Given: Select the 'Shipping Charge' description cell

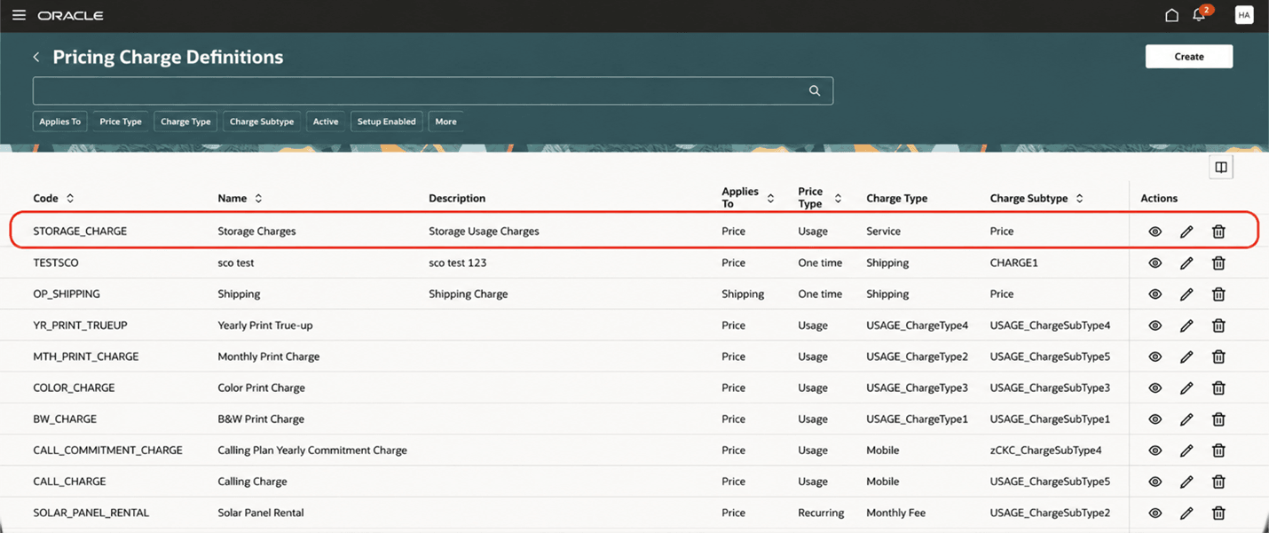Looking at the screenshot, I should pyautogui.click(x=469, y=294).
